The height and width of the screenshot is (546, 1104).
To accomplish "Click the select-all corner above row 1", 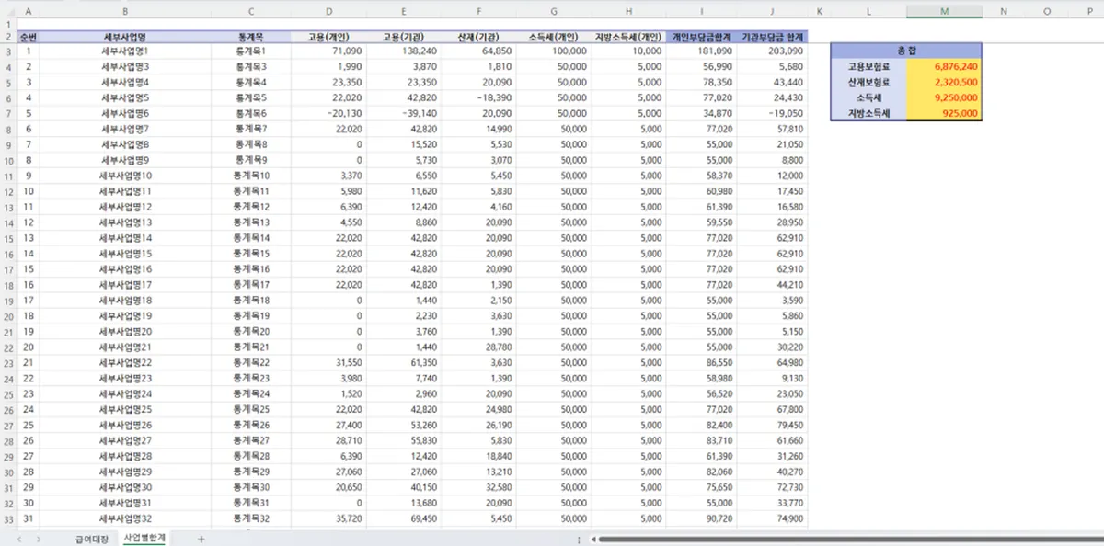I will [7, 12].
